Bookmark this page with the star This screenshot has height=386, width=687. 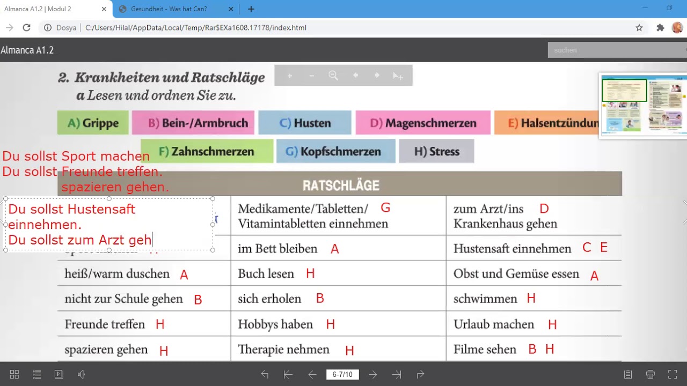point(639,27)
